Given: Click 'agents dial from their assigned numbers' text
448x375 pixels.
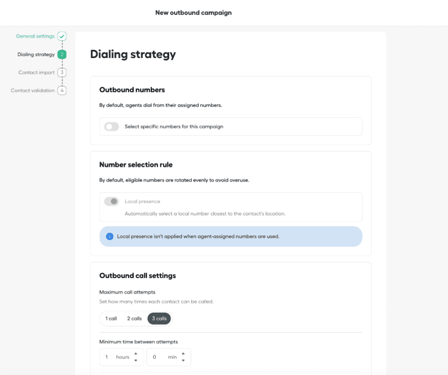Looking at the screenshot, I should click(174, 105).
